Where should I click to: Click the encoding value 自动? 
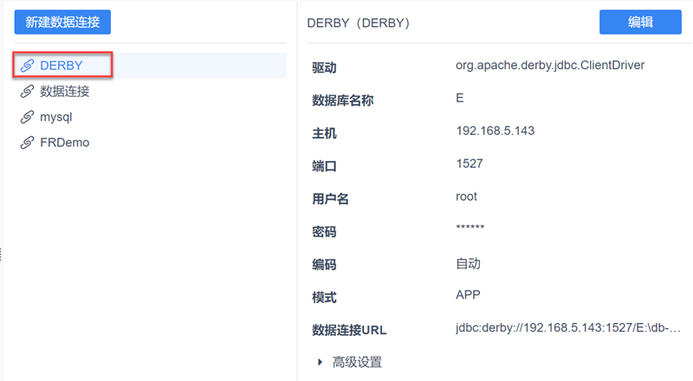click(x=468, y=263)
